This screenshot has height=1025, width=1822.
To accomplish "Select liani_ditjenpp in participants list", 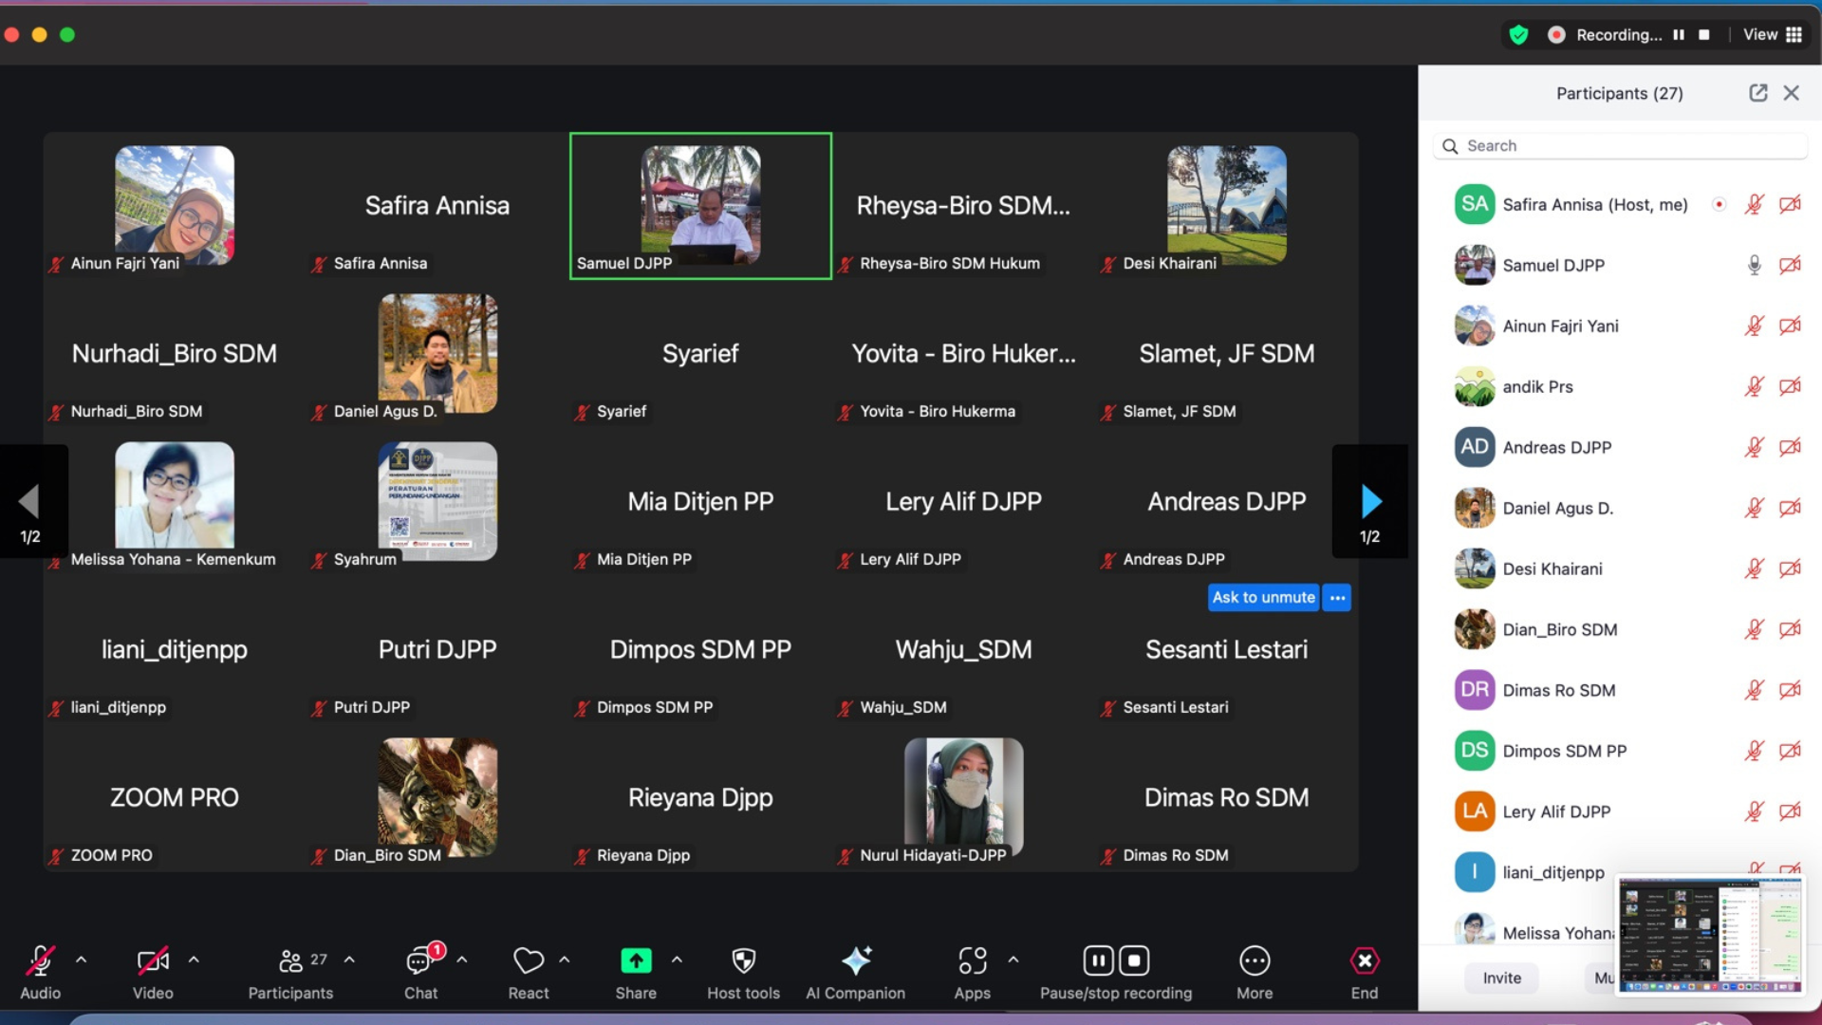I will [x=1620, y=873].
